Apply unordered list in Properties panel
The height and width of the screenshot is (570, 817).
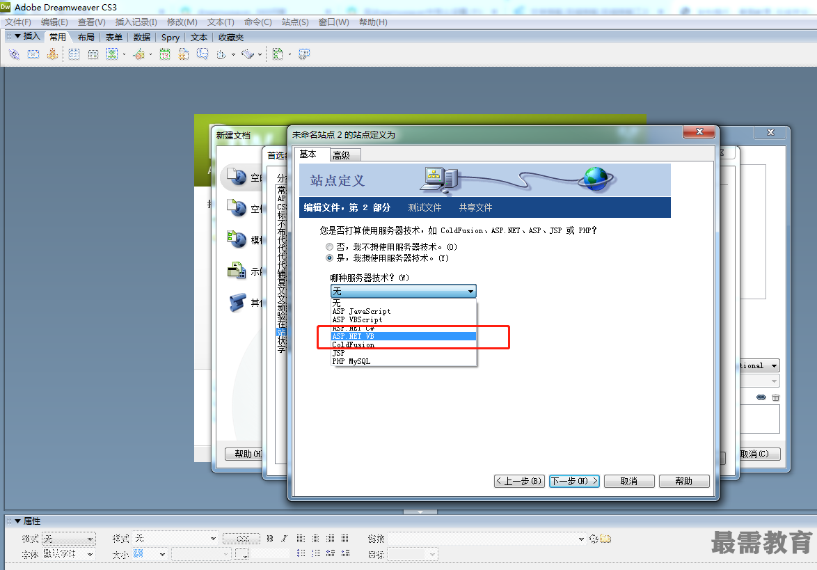301,553
